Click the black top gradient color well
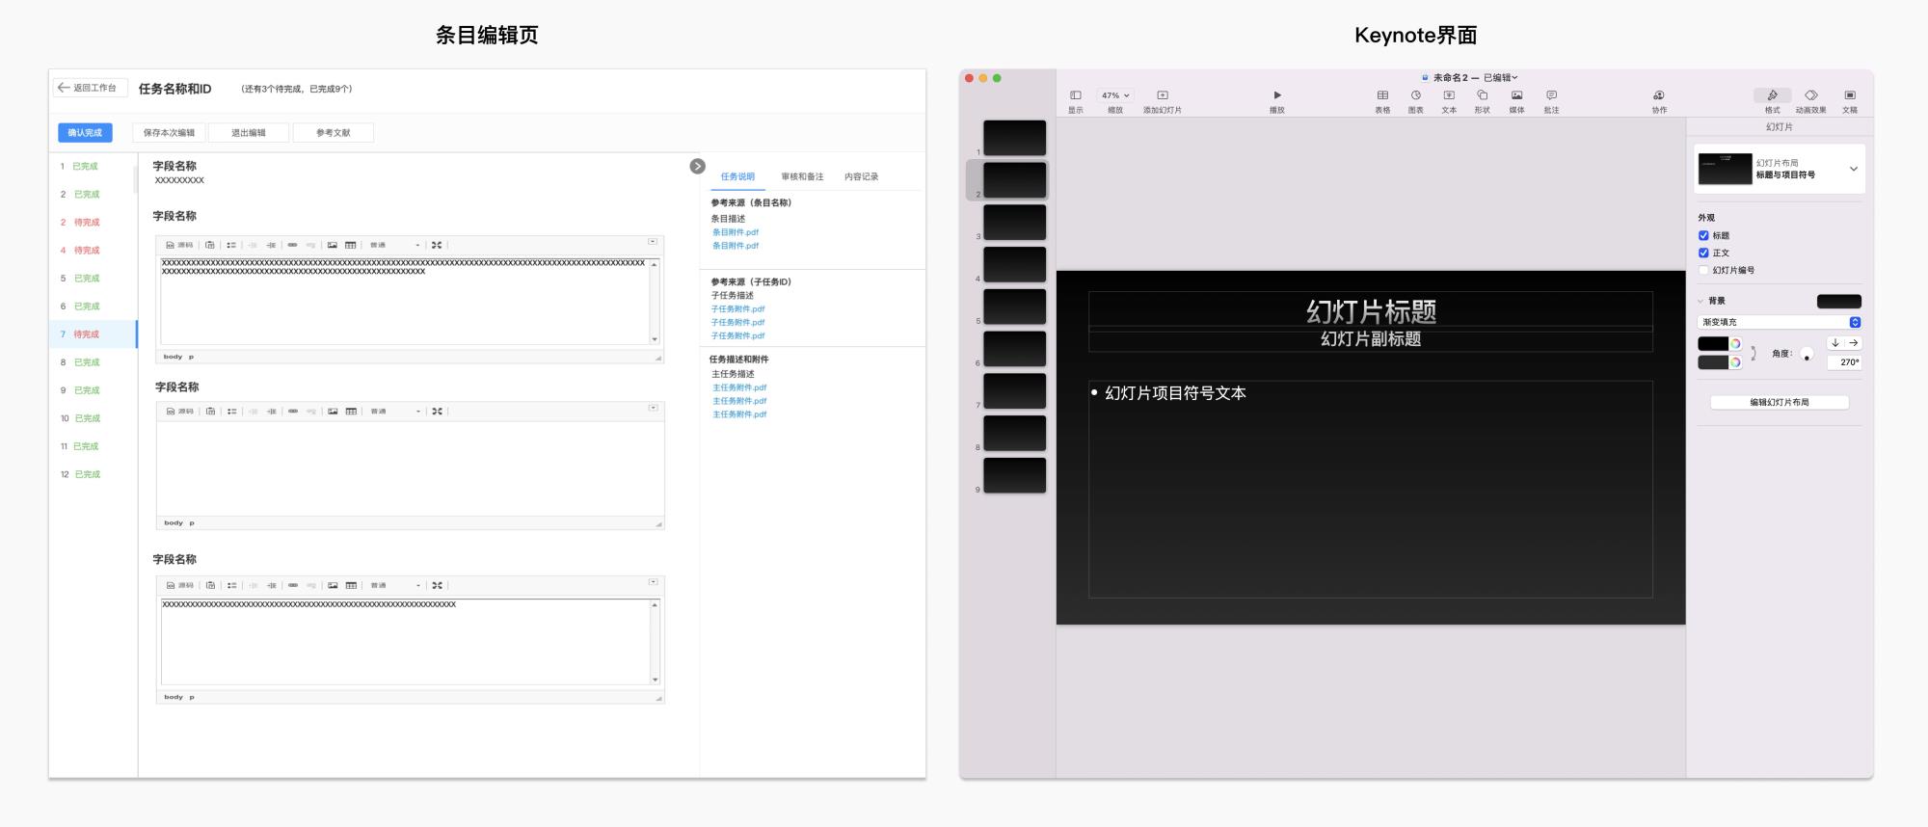 [1713, 343]
